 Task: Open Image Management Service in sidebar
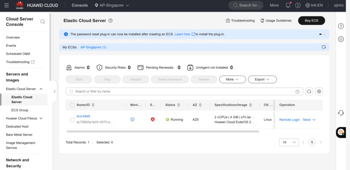click(x=21, y=145)
